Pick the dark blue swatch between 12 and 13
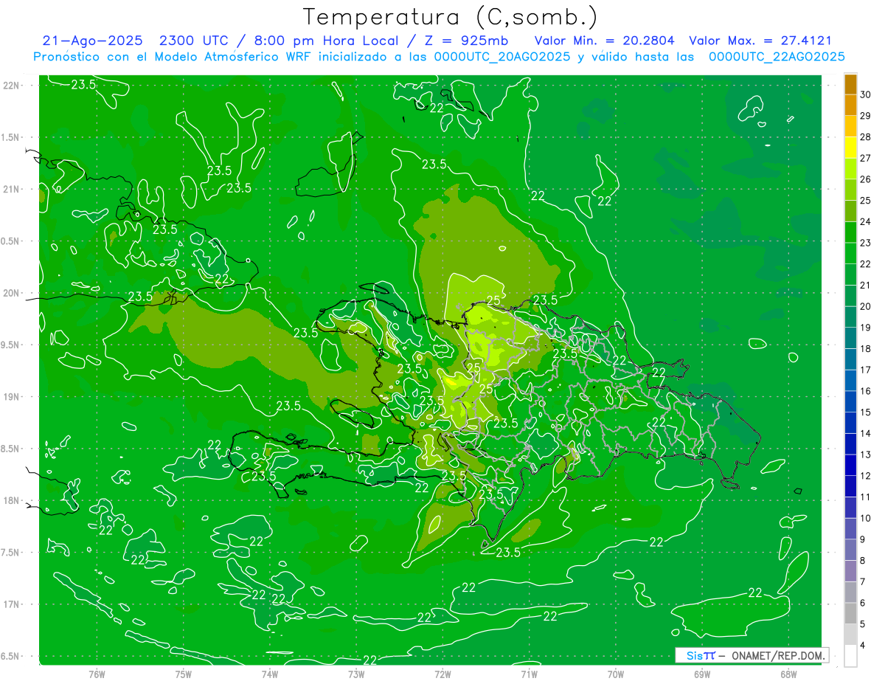The height and width of the screenshot is (684, 885). (850, 466)
